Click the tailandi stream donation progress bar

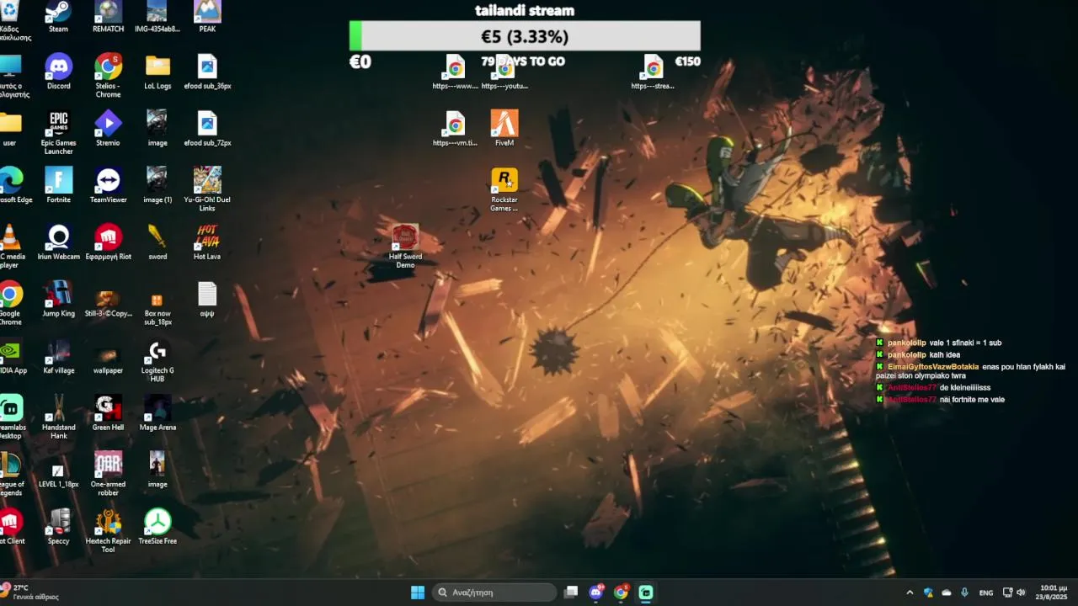(x=525, y=36)
